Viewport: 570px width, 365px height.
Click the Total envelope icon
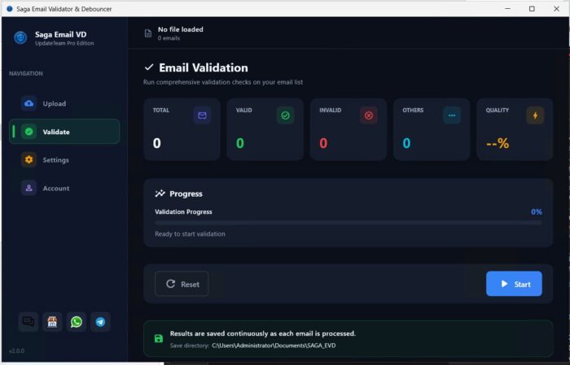202,115
